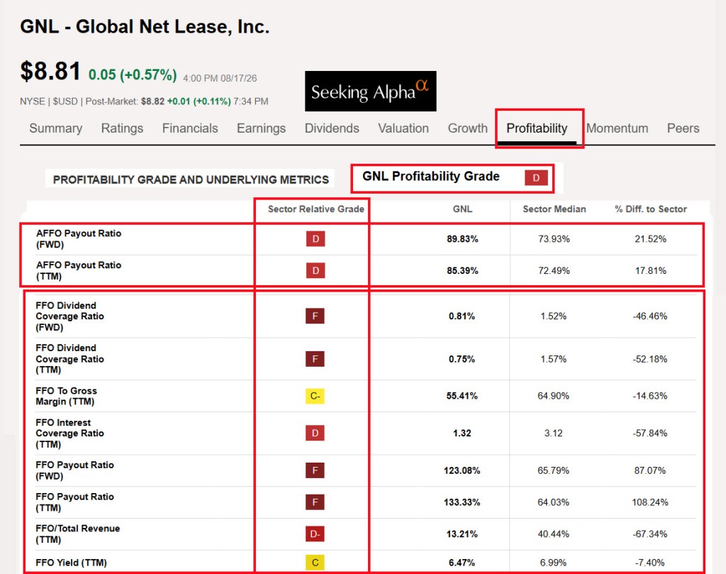726x574 pixels.
Task: Click the AFFO Payout Ratio (FWD) metric label
Action: pyautogui.click(x=79, y=239)
